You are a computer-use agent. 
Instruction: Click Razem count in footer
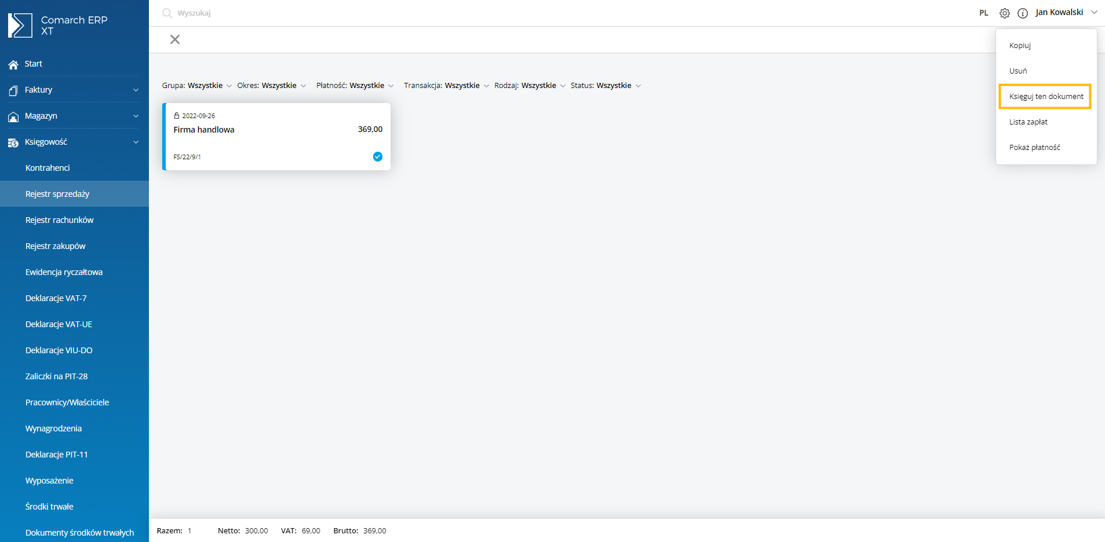click(174, 530)
